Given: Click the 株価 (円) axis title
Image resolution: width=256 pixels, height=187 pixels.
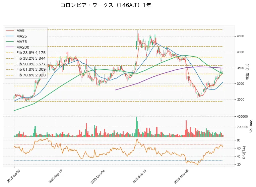Looking at the screenshot, I should point(248,72).
